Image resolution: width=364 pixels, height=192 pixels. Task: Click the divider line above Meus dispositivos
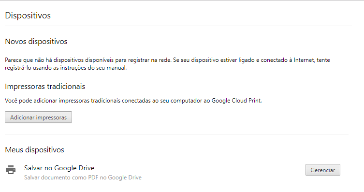click(x=176, y=134)
